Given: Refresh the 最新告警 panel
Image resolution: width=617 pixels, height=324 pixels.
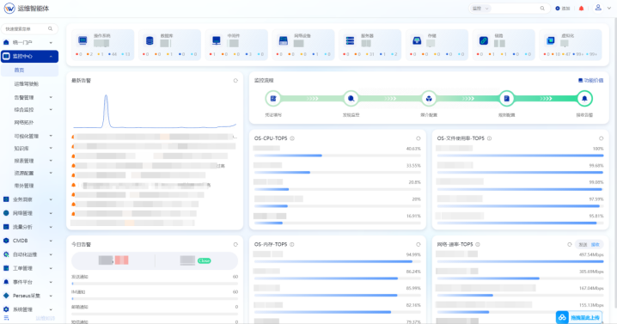Looking at the screenshot, I should (x=235, y=81).
